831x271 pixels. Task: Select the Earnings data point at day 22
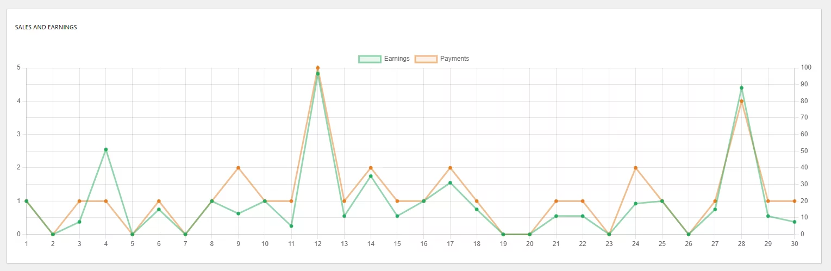[x=583, y=216]
